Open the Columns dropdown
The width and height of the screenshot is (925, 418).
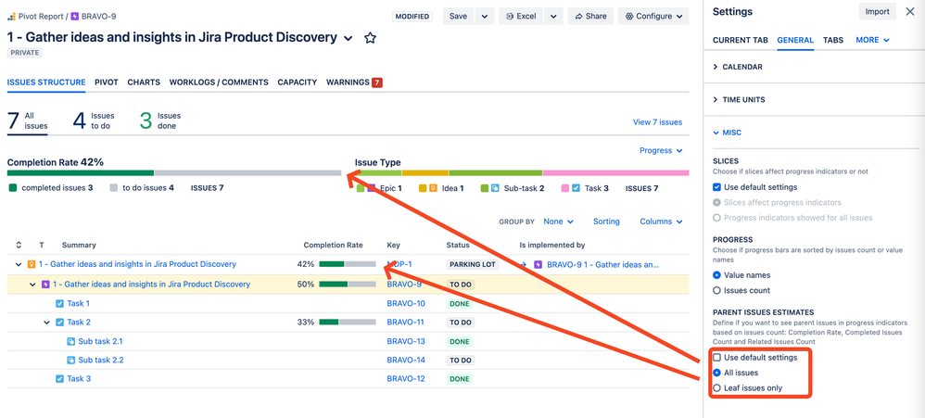coord(661,222)
